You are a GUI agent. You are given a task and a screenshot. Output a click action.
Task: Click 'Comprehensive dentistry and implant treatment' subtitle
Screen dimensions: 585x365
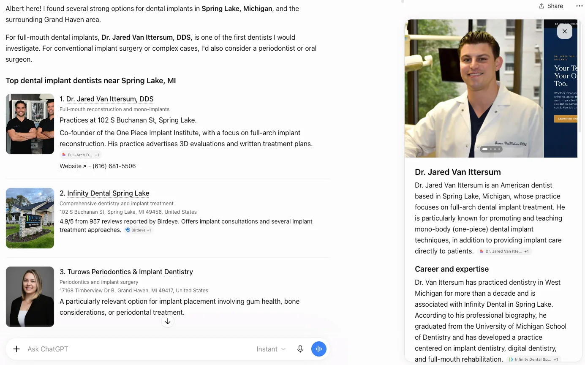(x=117, y=204)
